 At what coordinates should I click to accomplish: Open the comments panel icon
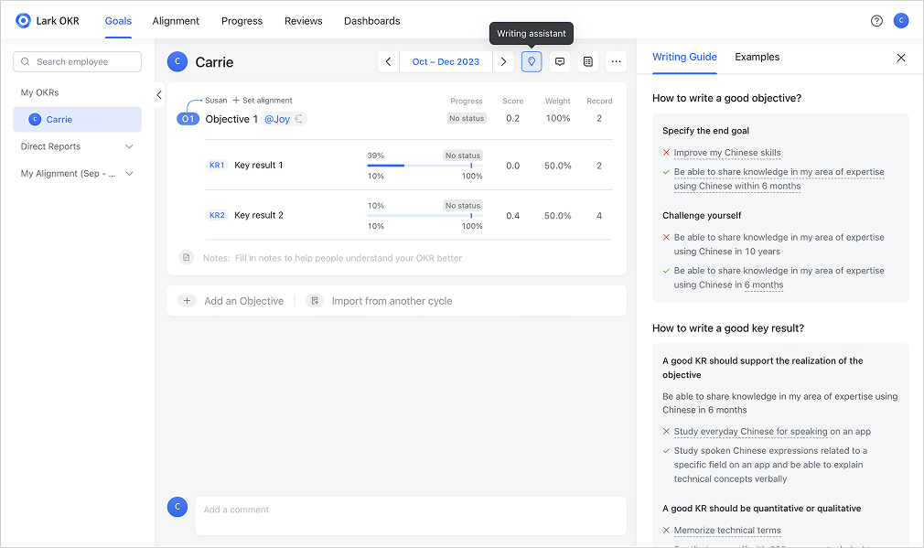click(560, 61)
